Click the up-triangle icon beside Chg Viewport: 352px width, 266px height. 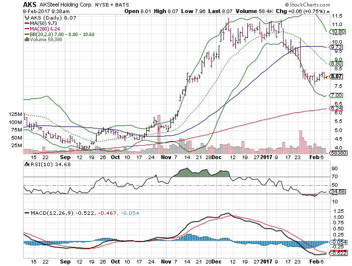pyautogui.click(x=328, y=12)
